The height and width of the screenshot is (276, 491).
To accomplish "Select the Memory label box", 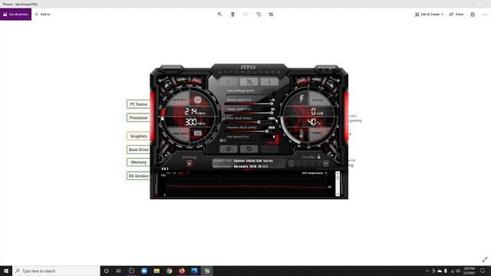I will [x=138, y=163].
